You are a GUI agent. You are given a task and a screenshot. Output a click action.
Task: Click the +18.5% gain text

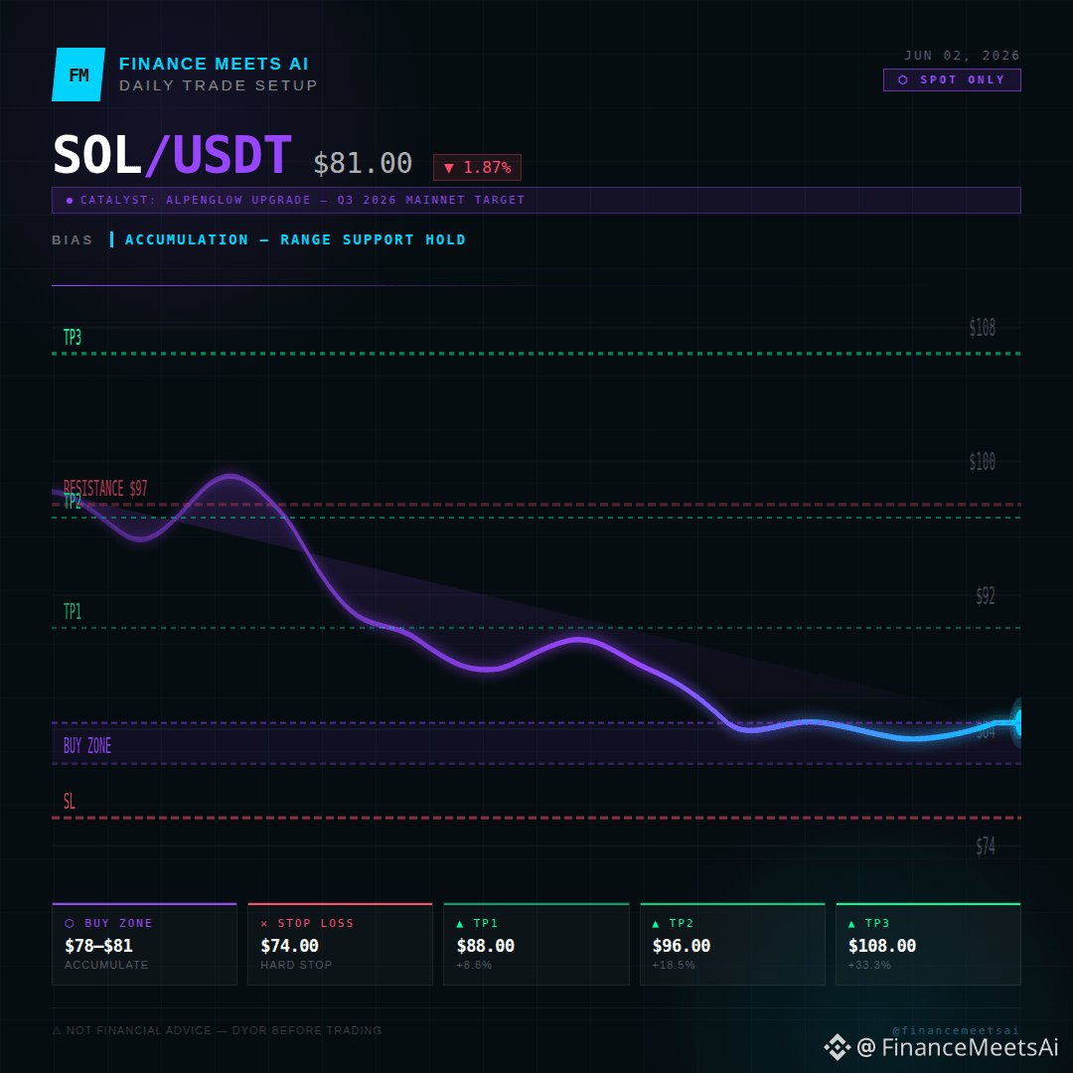point(674,965)
